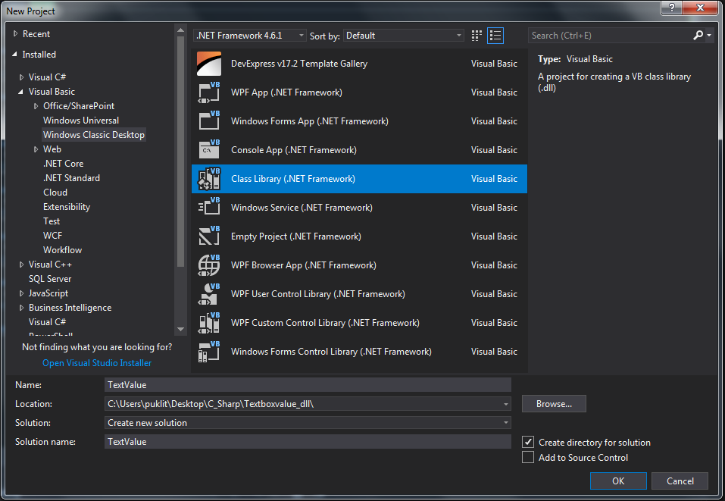Choose the Windows Forms App template icon
Viewport: 725px width, 501px height.
[209, 121]
